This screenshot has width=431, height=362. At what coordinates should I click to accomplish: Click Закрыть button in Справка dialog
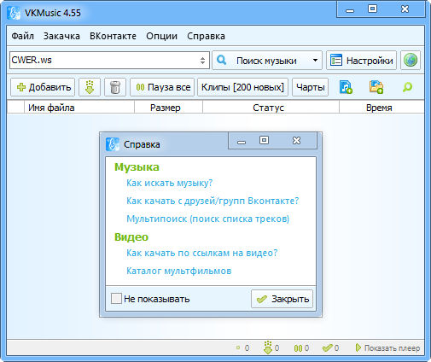point(282,299)
